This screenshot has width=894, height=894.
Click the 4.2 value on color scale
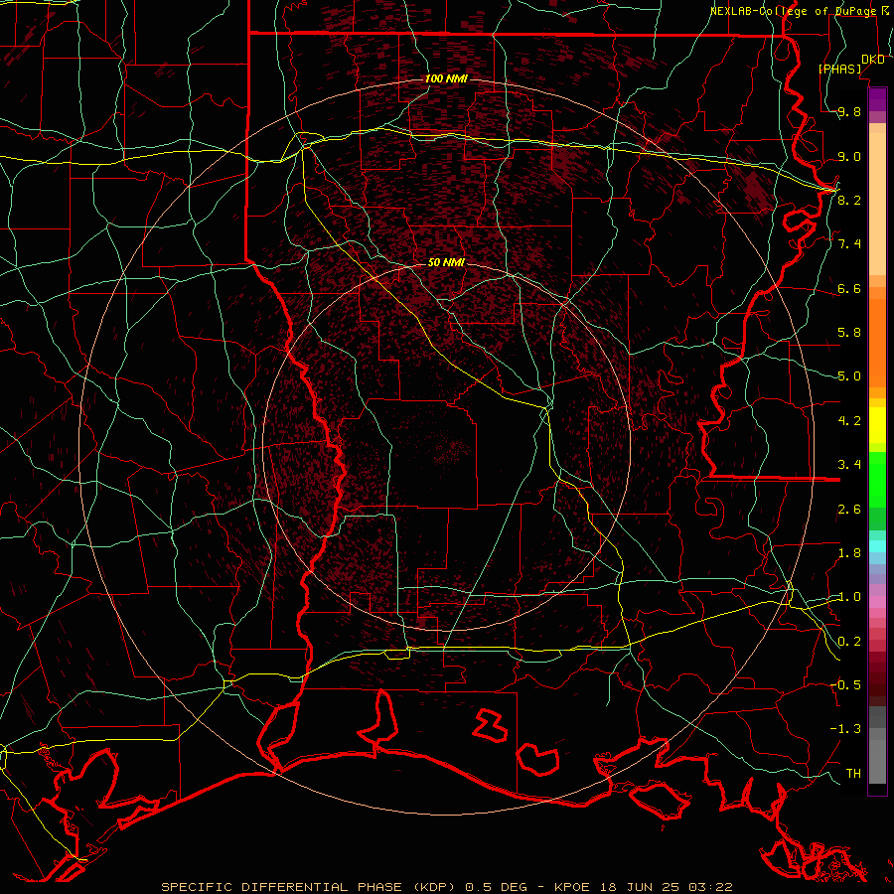(849, 421)
